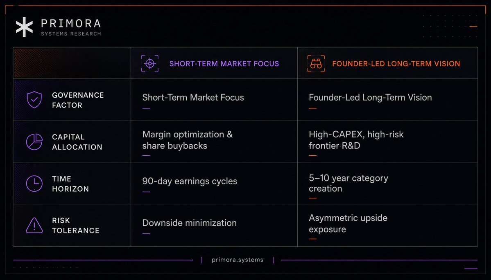Click the shield checkmark governance icon
Screen dimensions: 491x280
pyautogui.click(x=34, y=100)
